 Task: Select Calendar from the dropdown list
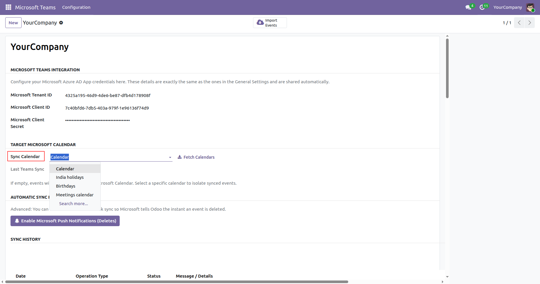[x=75, y=169]
